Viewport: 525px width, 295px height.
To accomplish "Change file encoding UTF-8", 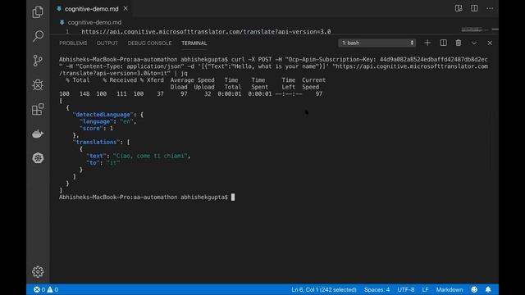I will (406, 289).
